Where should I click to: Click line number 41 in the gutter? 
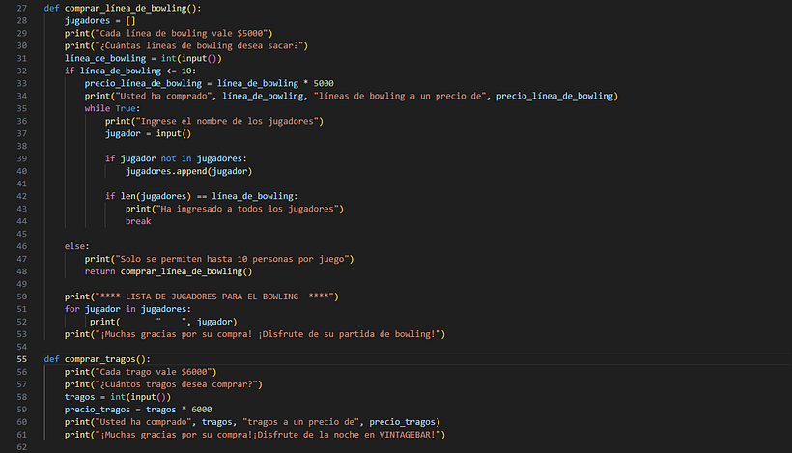click(x=20, y=184)
